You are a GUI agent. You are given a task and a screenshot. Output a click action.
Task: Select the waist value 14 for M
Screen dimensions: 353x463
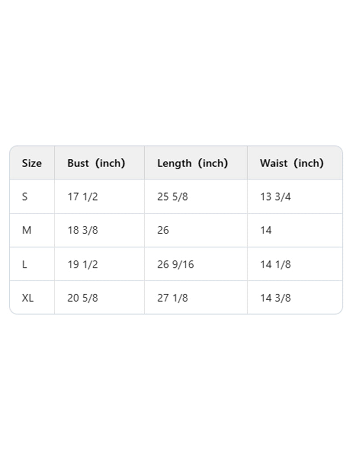coord(266,230)
